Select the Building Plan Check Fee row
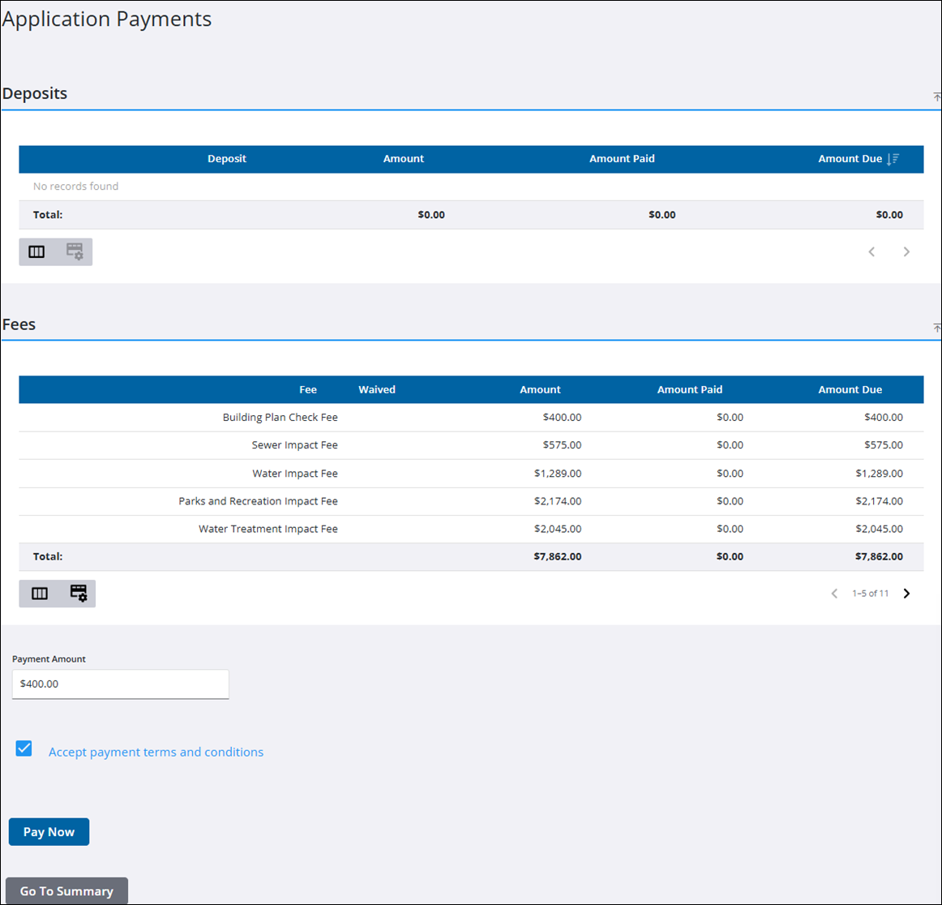Viewport: 942px width, 905px height. point(280,417)
